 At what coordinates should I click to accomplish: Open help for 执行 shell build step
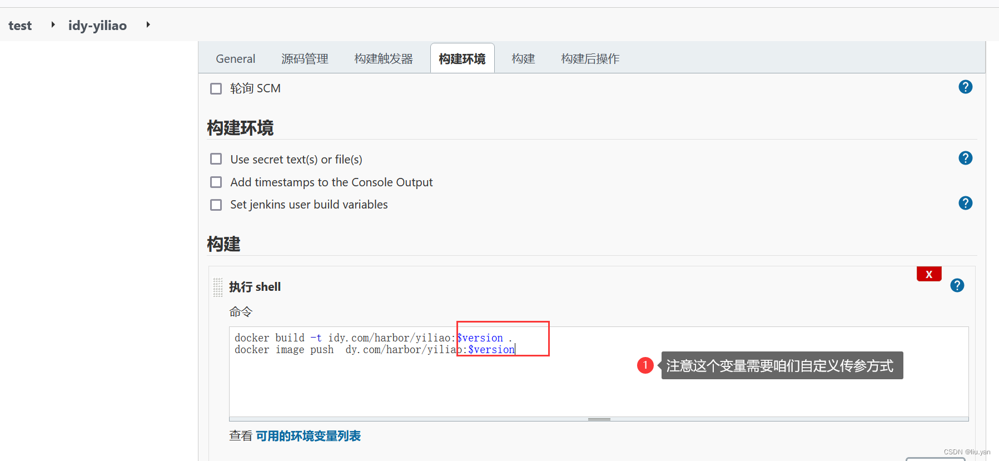point(957,285)
